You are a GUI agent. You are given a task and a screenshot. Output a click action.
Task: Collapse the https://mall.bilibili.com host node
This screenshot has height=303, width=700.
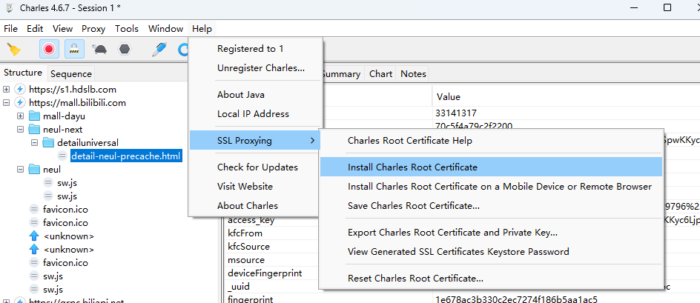(x=6, y=103)
